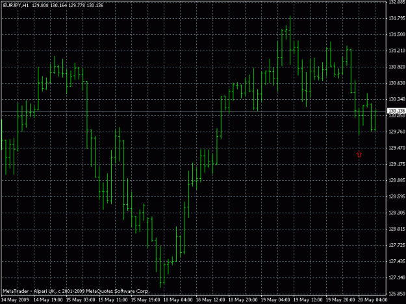The height and width of the screenshot is (304, 406).
Task: Click the 19 May 12:00 time label
Action: pyautogui.click(x=308, y=300)
